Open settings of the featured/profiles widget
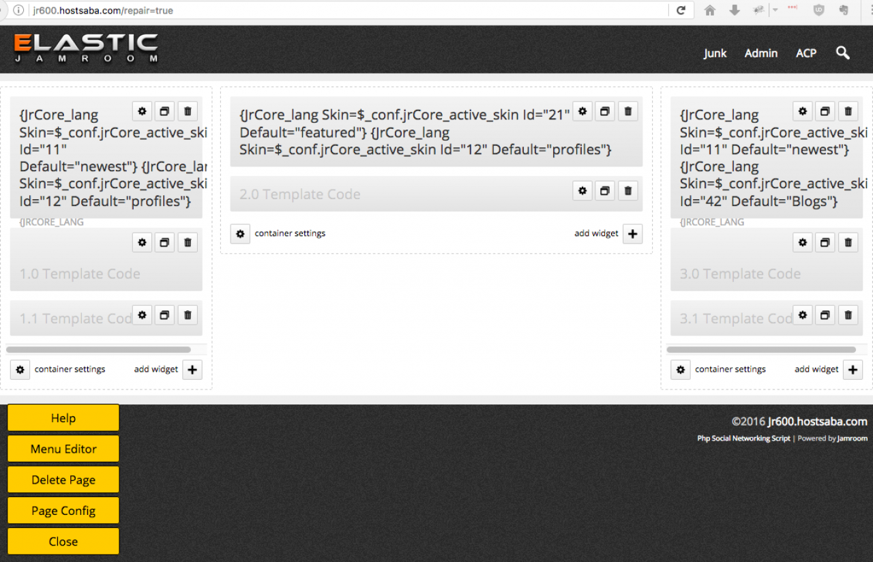Image resolution: width=873 pixels, height=562 pixels. (x=582, y=111)
